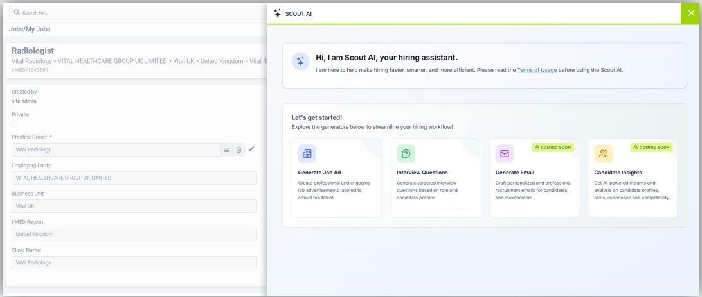Viewport: 702px width, 297px height.
Task: Close the Scout AI panel
Action: click(691, 13)
